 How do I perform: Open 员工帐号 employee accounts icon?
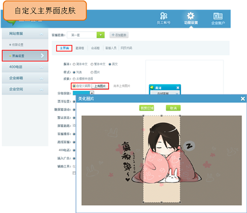(163, 16)
